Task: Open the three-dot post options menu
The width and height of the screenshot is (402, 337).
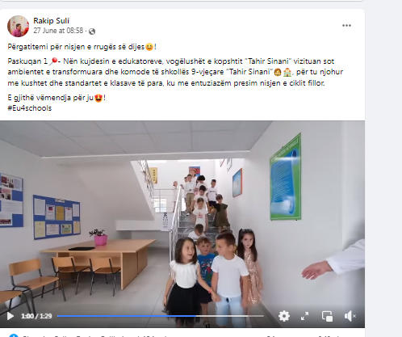Action: (x=346, y=26)
